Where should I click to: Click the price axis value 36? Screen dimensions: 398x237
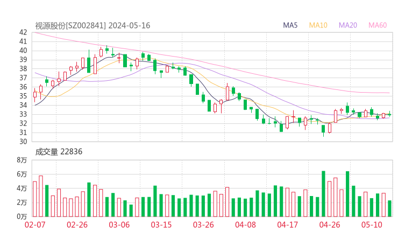(x=23, y=87)
